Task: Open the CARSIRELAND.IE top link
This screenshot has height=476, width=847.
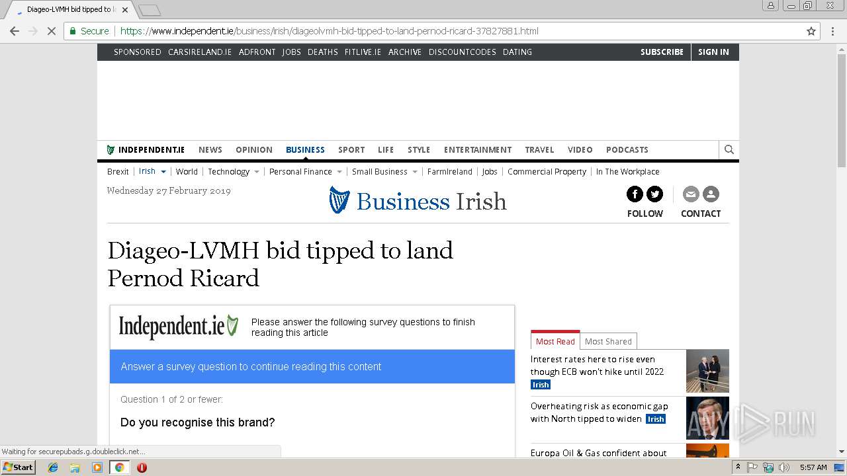Action: [x=200, y=52]
